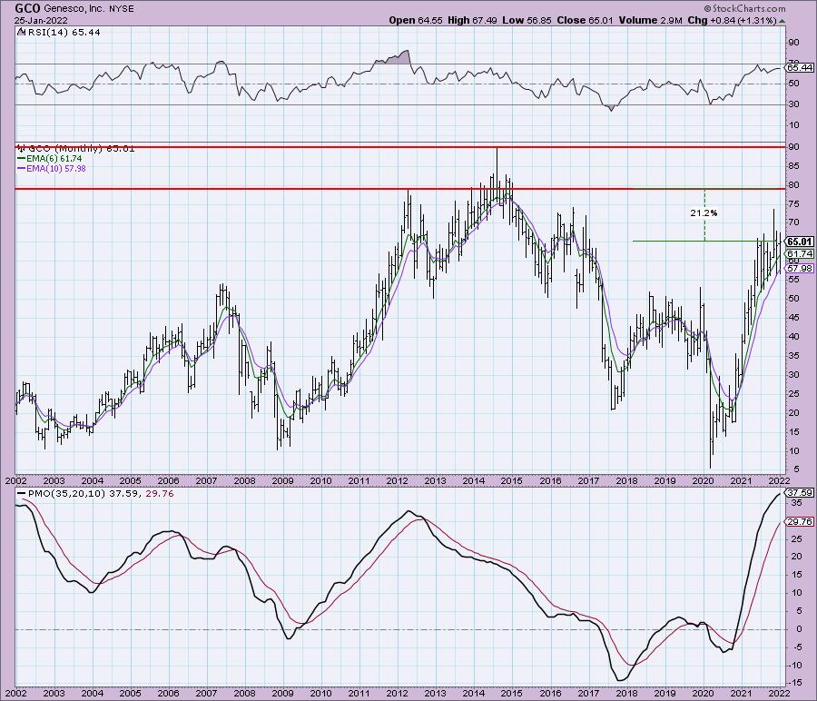Click the green up-triangle change indicator
Image resolution: width=817 pixels, height=701 pixels.
click(x=783, y=21)
